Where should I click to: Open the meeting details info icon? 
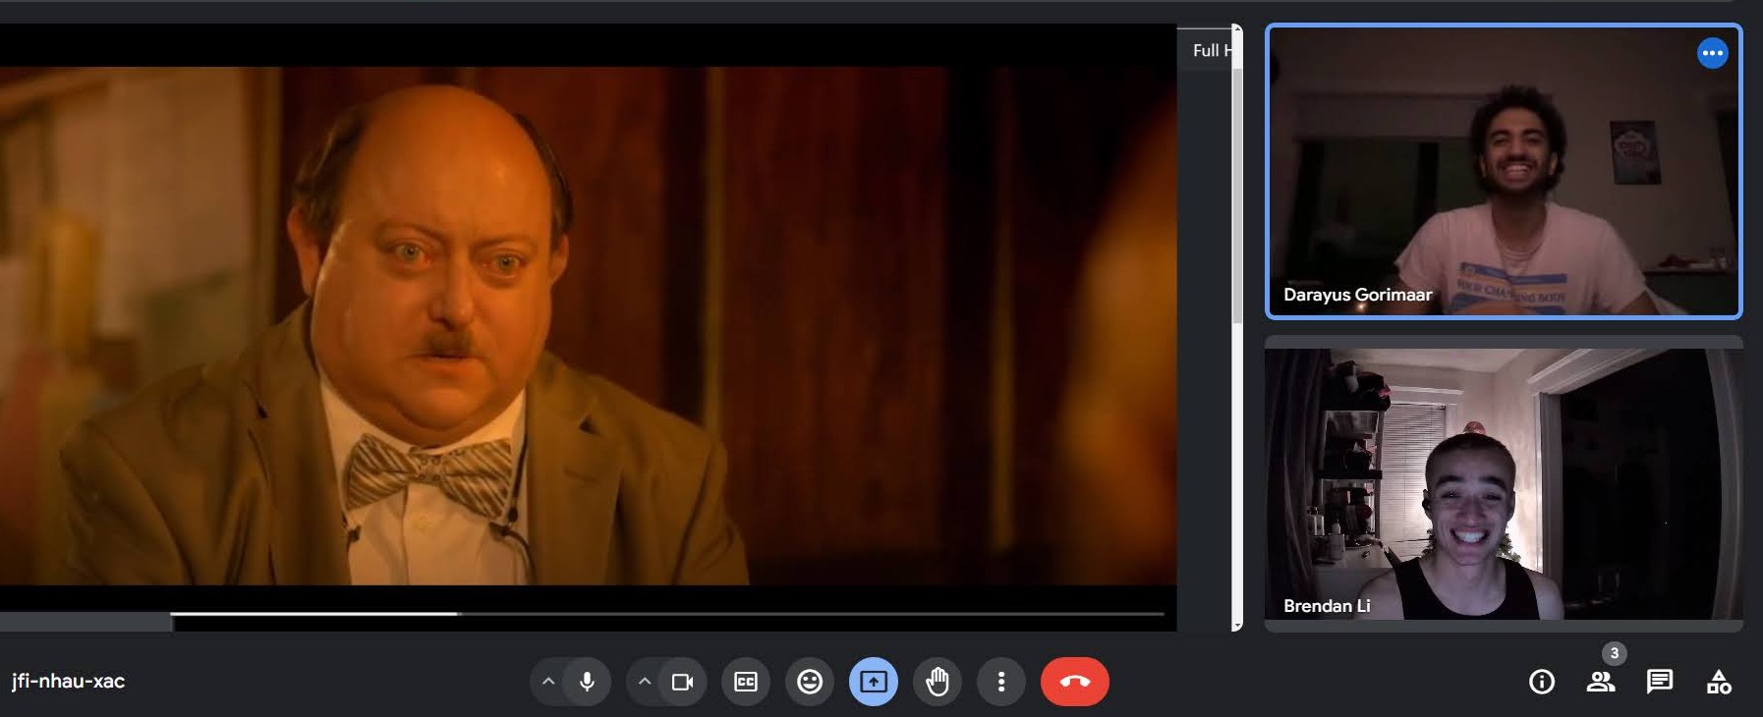pyautogui.click(x=1541, y=682)
